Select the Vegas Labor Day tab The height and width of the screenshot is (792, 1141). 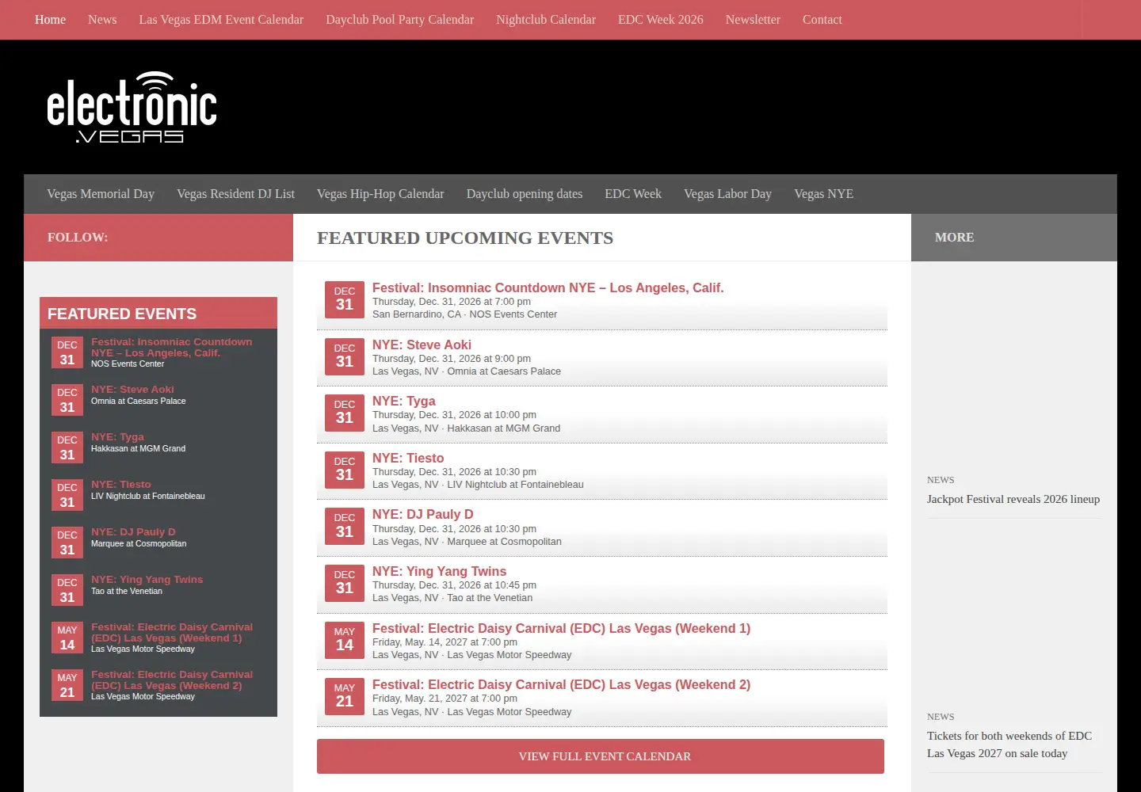(727, 194)
